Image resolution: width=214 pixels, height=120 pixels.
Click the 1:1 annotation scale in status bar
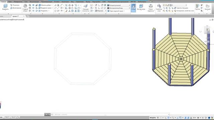coord(194,118)
